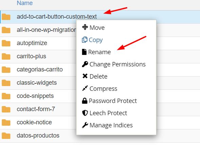Sort files by the Name column header
Viewport: 200px width, 145px height.
pos(25,3)
